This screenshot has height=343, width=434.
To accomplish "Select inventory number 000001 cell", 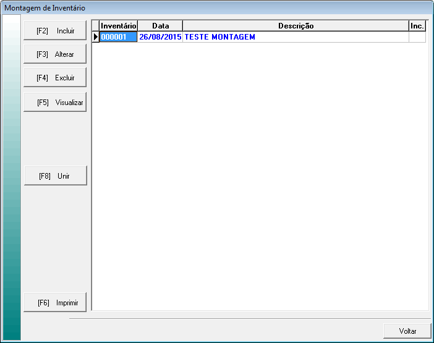I will (x=118, y=37).
